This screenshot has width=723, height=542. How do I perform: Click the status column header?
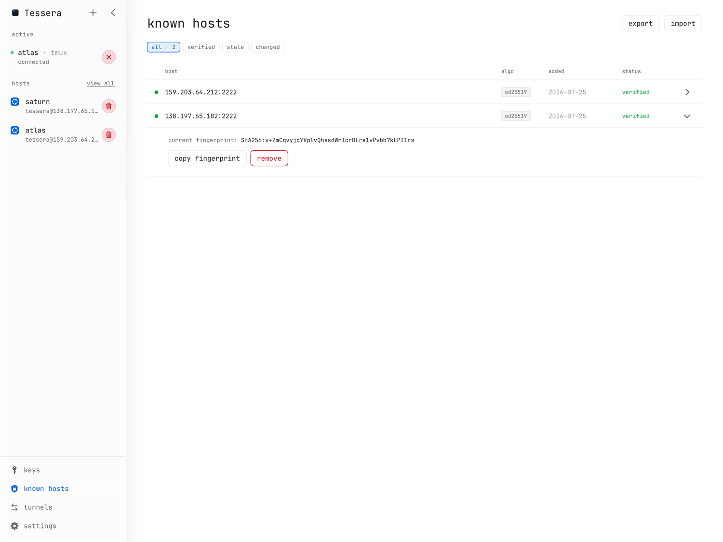[631, 71]
